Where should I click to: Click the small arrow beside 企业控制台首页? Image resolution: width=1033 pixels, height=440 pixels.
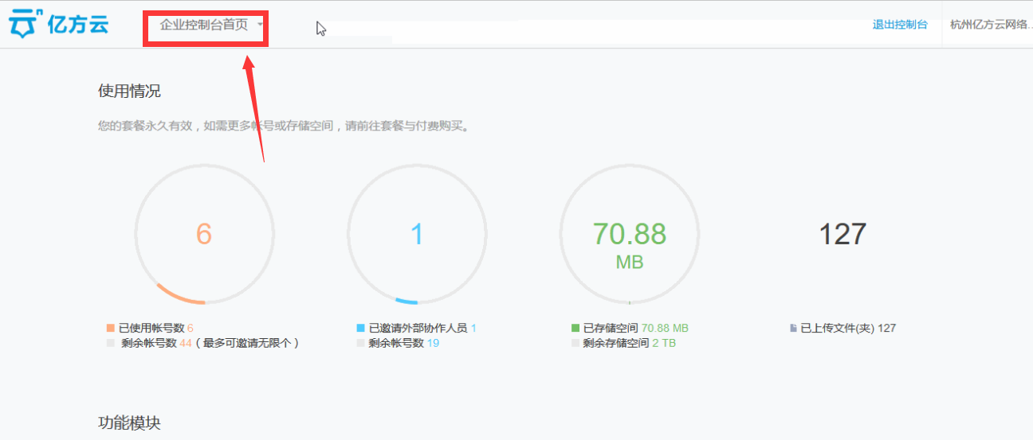[260, 25]
